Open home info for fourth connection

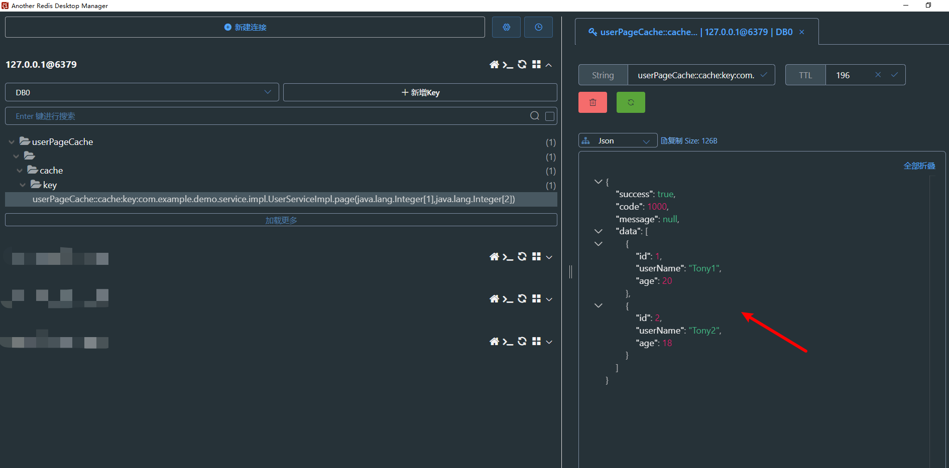pyautogui.click(x=494, y=341)
